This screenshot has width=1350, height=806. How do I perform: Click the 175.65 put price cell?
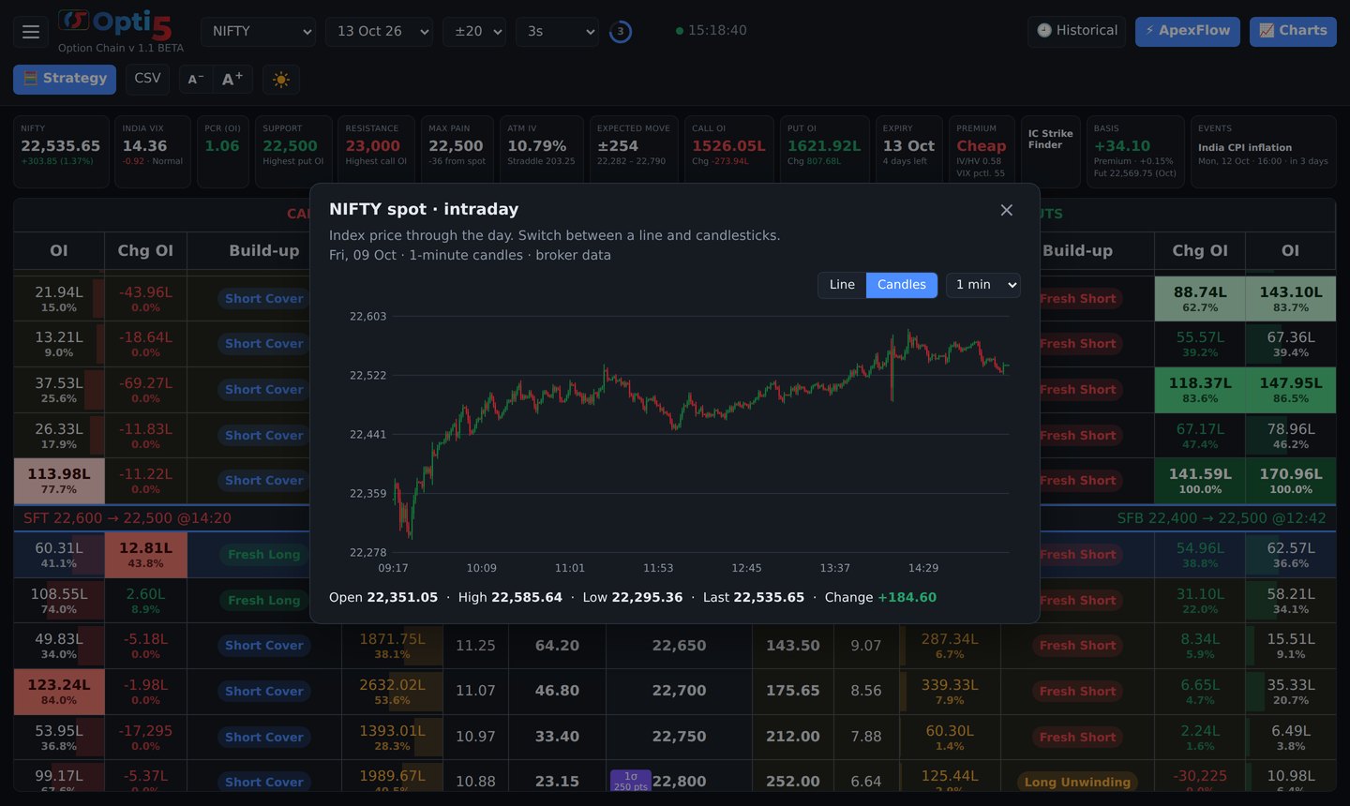pyautogui.click(x=792, y=691)
